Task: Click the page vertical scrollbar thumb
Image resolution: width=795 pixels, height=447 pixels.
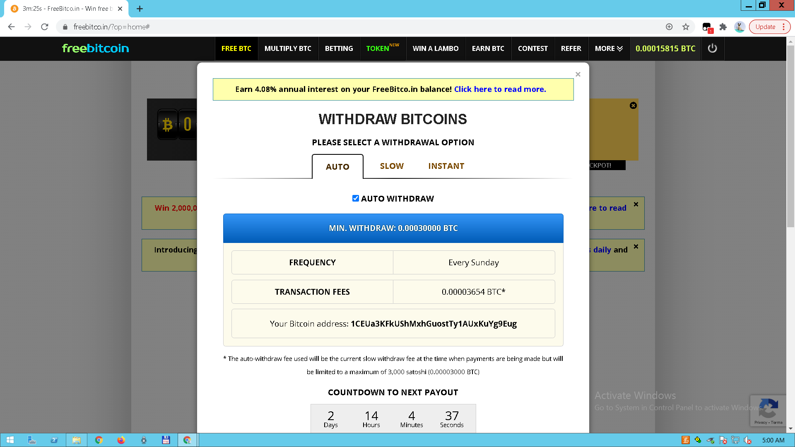Action: [790, 137]
